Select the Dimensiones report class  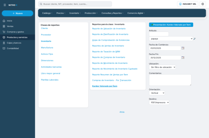click(x=47, y=61)
